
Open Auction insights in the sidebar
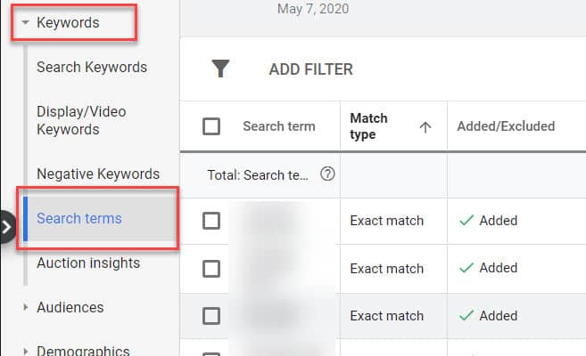click(88, 263)
